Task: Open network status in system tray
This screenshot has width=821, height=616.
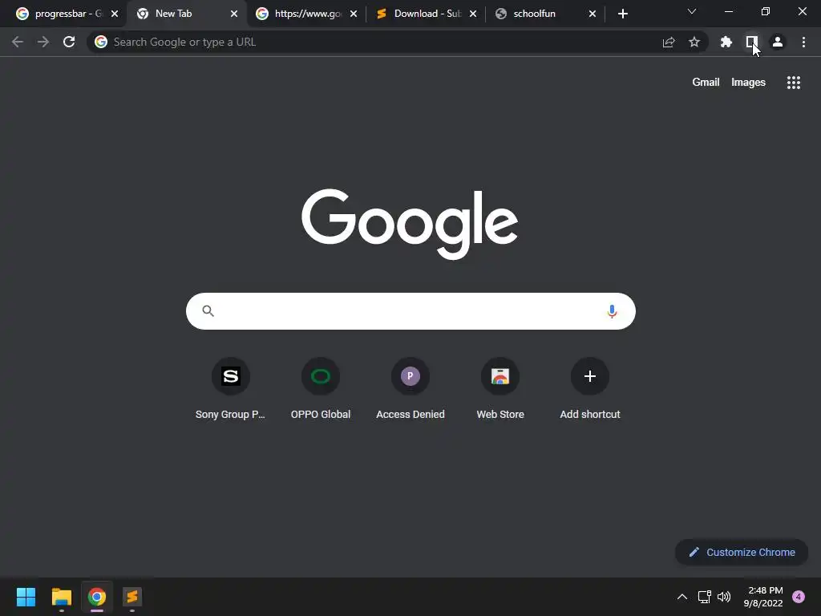Action: pyautogui.click(x=704, y=597)
